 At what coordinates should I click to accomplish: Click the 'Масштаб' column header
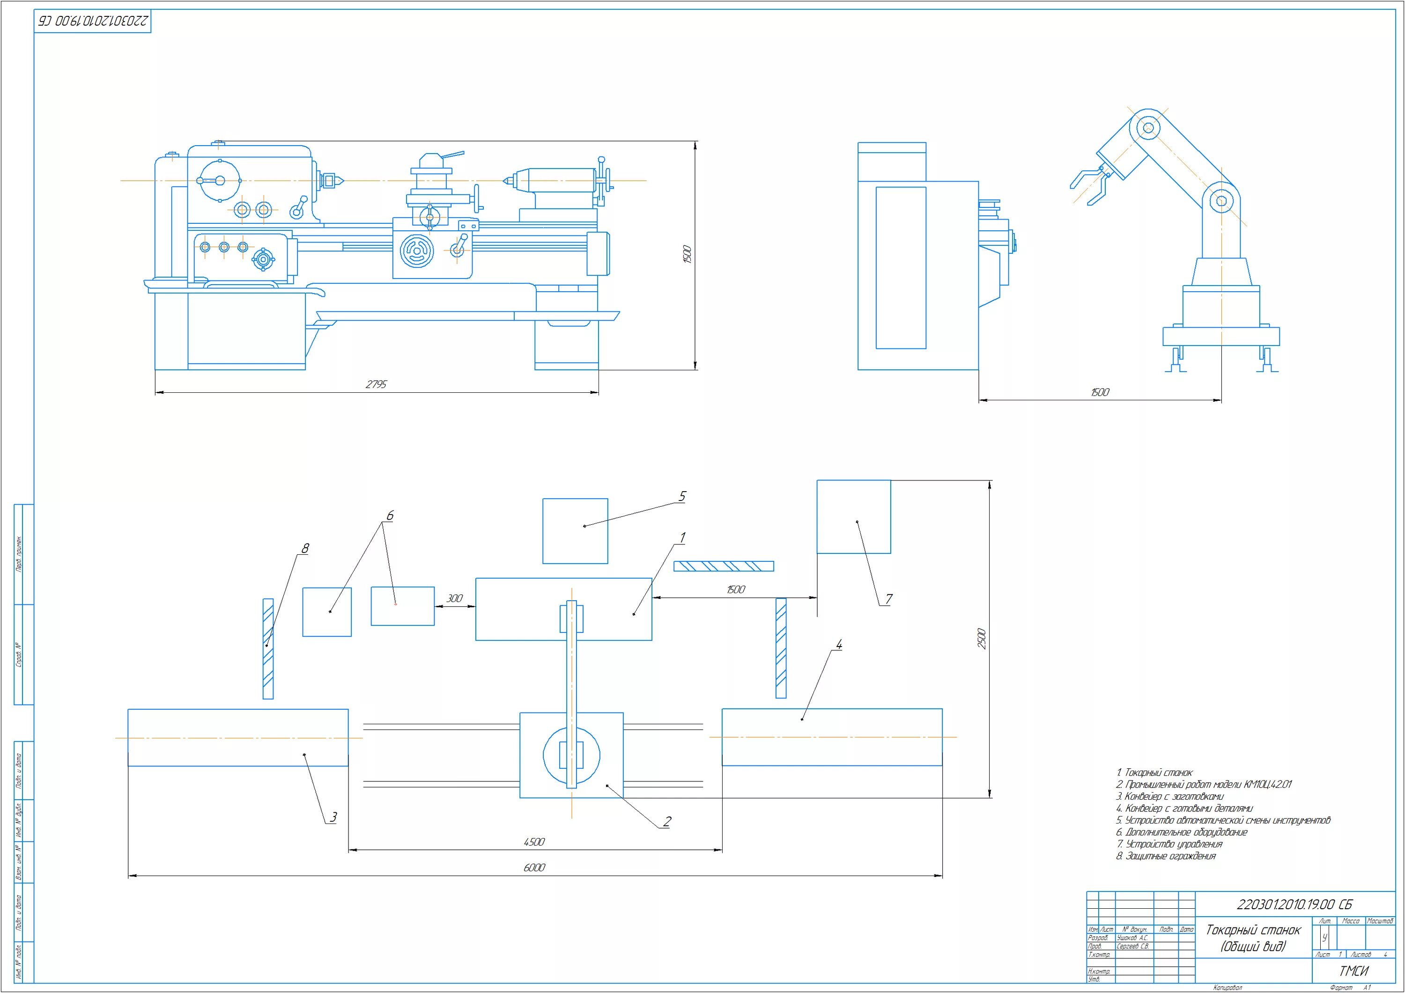[1380, 921]
